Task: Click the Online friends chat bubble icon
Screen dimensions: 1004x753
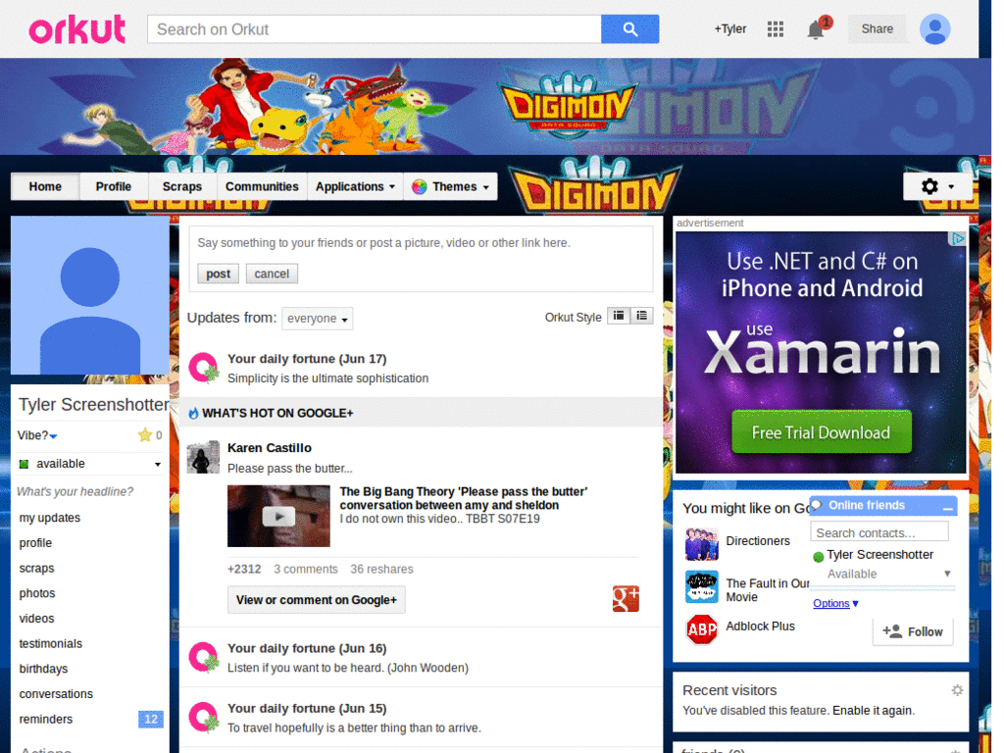Action: (x=817, y=505)
